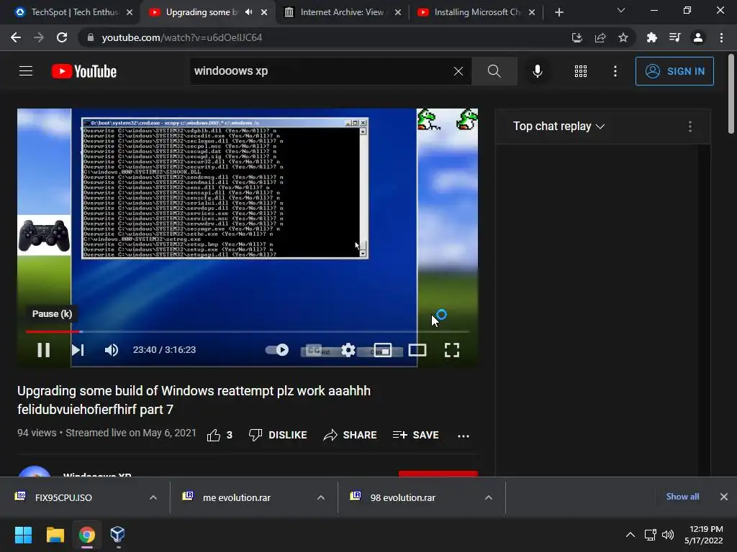The image size is (737, 552).
Task: Open VirtualBox from taskbar
Action: click(117, 535)
